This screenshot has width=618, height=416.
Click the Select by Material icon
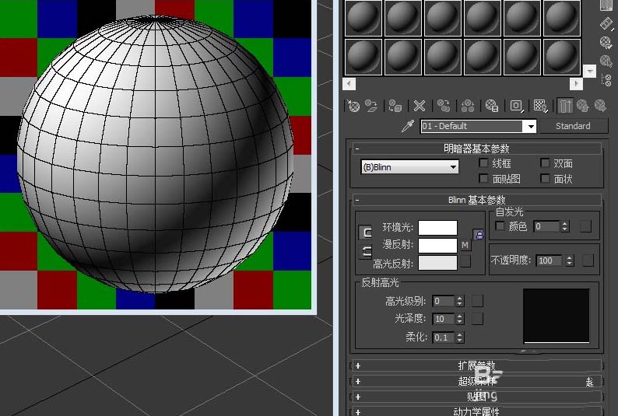pyautogui.click(x=606, y=61)
